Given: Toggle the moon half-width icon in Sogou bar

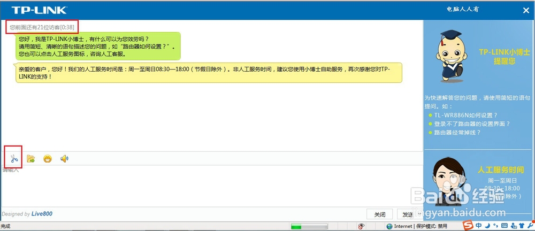Looking at the screenshot, I should pyautogui.click(x=488, y=226).
